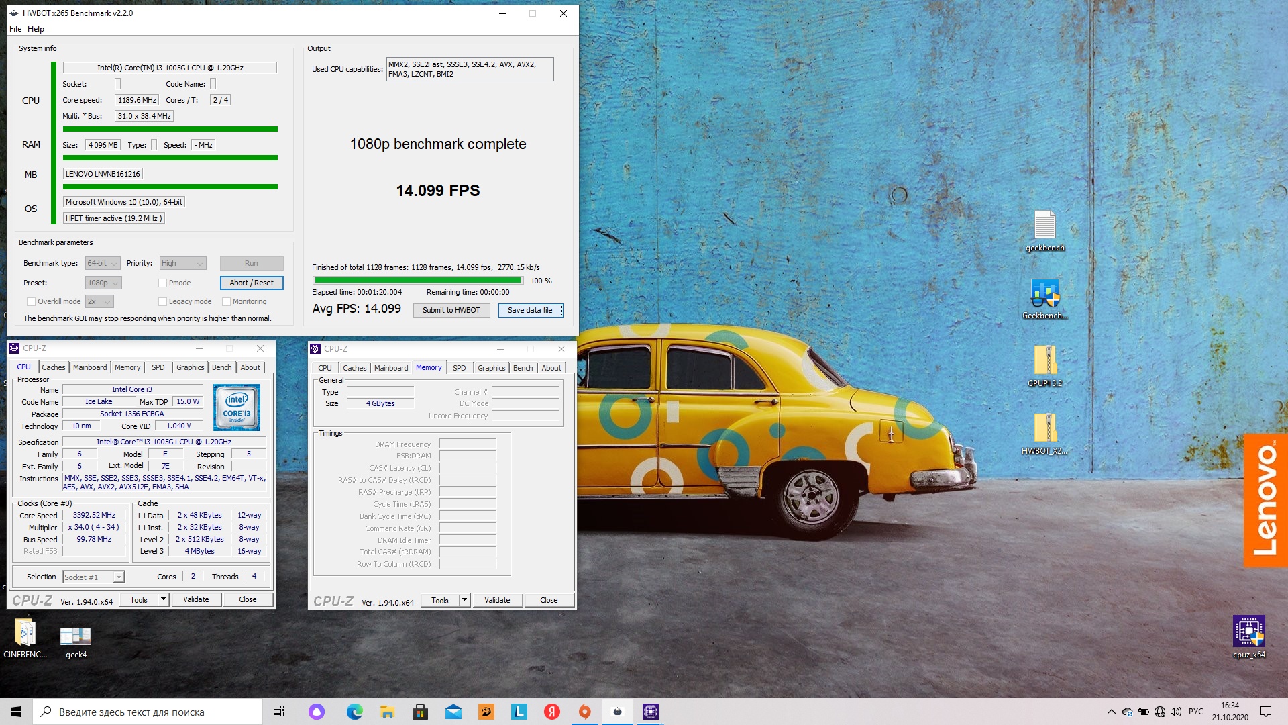
Task: Click Submit to HWBOT button
Action: [x=451, y=310]
